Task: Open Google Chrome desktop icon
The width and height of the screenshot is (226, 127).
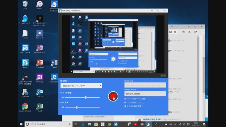Action: [25, 107]
